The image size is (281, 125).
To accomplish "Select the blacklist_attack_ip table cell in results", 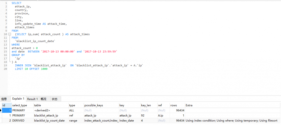I will (51, 115).
